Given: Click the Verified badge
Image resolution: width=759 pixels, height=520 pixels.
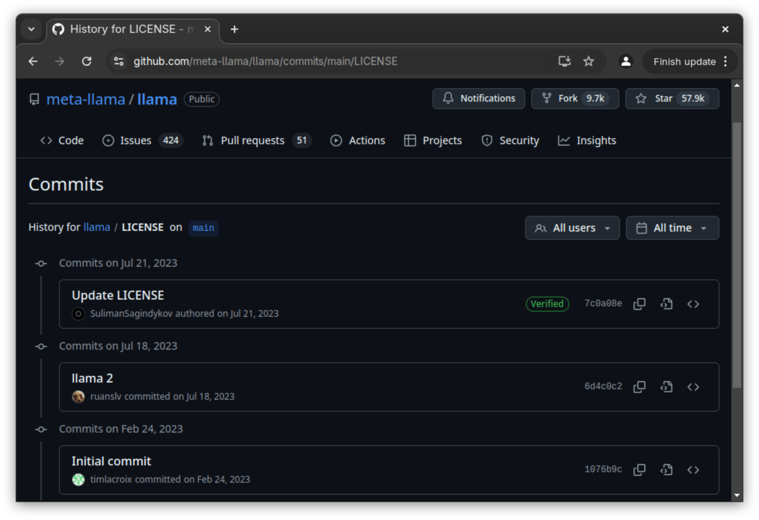Looking at the screenshot, I should [x=547, y=304].
